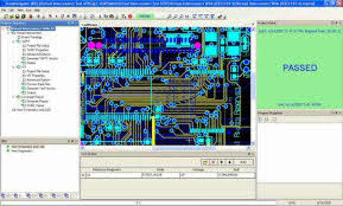This screenshot has height=206, width=343.
Task: Collapse the root project node expander
Action: (x=3, y=28)
